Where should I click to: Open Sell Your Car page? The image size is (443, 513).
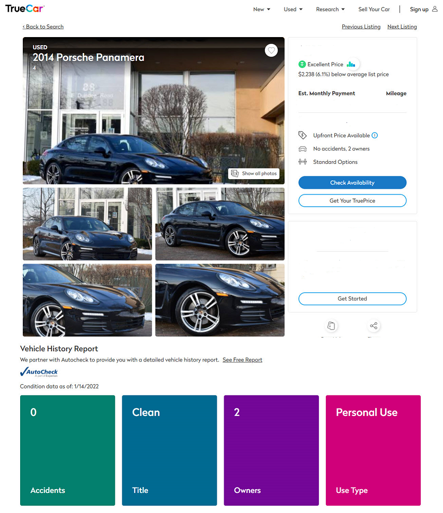[x=374, y=10]
